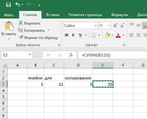Activate Формат по образцу format painter
The width and height of the screenshot is (147, 119).
[38, 37]
